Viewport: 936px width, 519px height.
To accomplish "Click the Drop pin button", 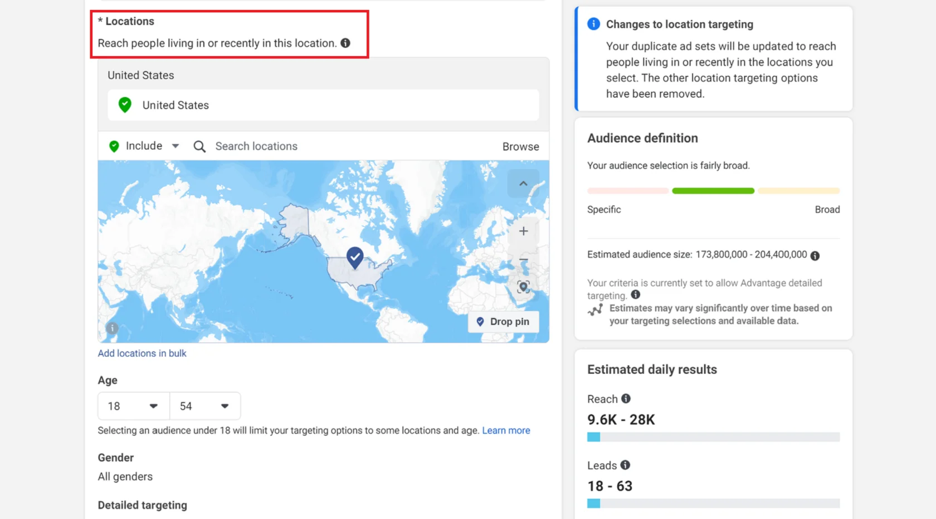I will [503, 322].
